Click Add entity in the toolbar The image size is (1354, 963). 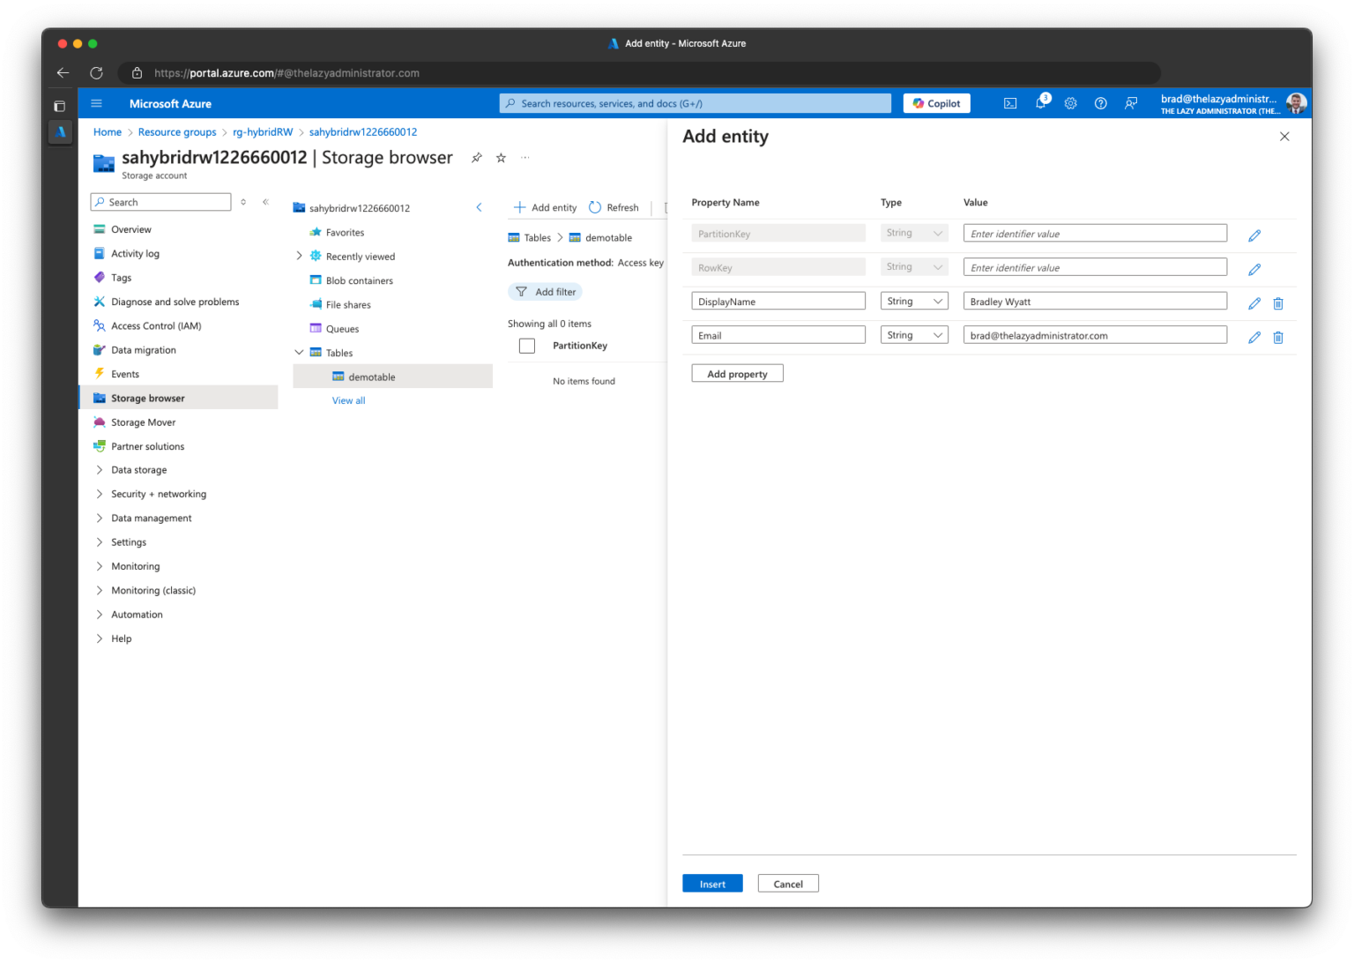[x=545, y=208]
